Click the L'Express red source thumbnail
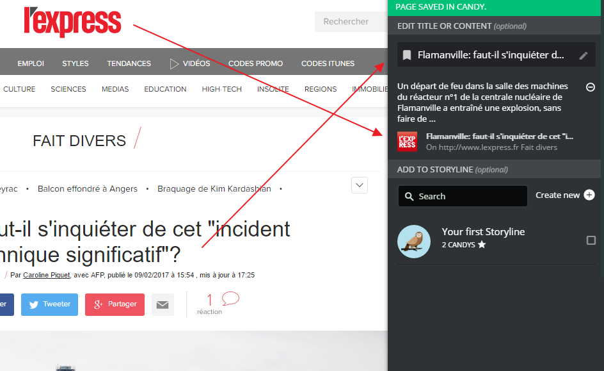 pyautogui.click(x=407, y=142)
